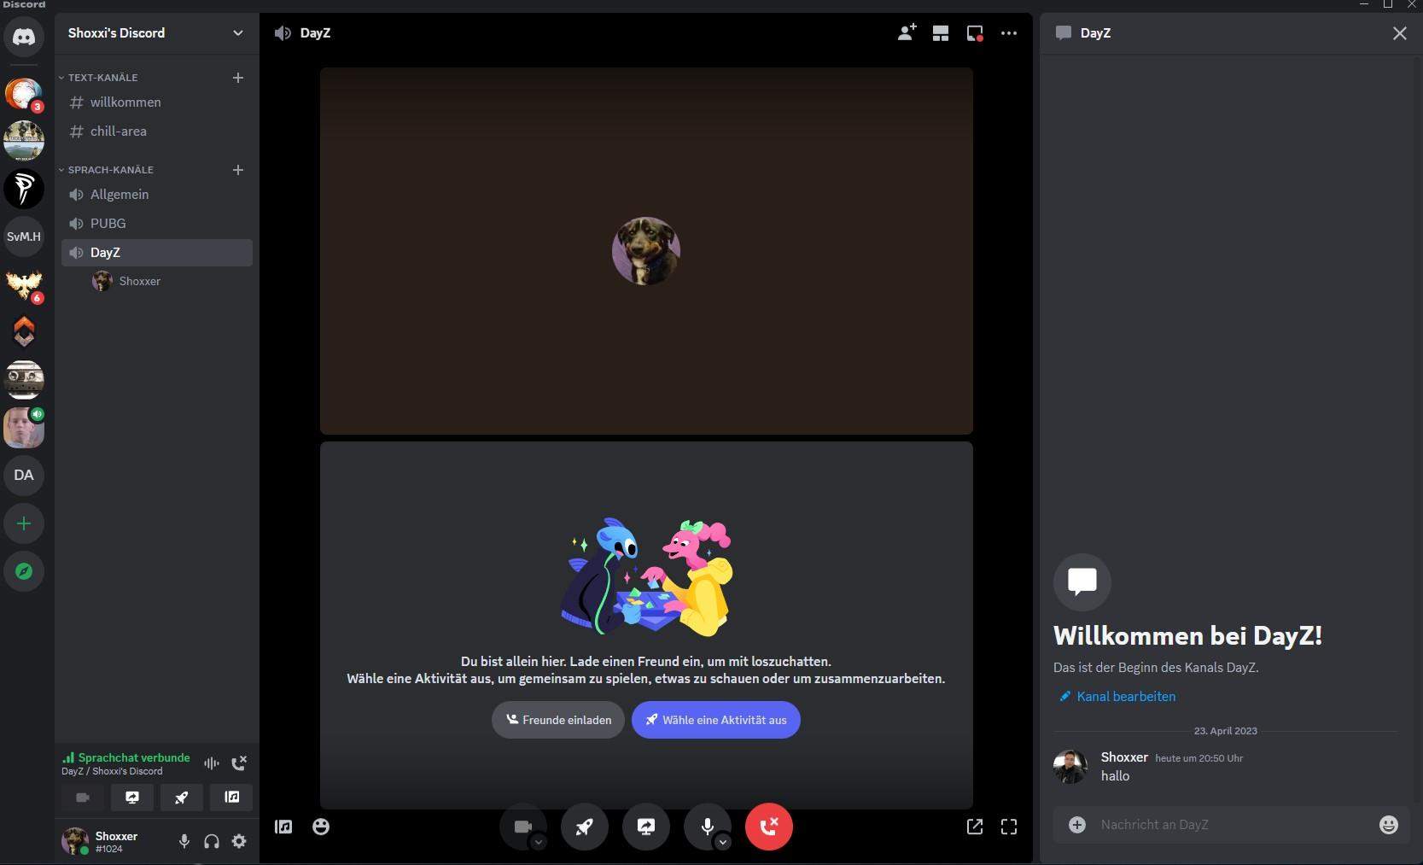Deafen with headphones icon
The image size is (1423, 865).
tap(212, 842)
